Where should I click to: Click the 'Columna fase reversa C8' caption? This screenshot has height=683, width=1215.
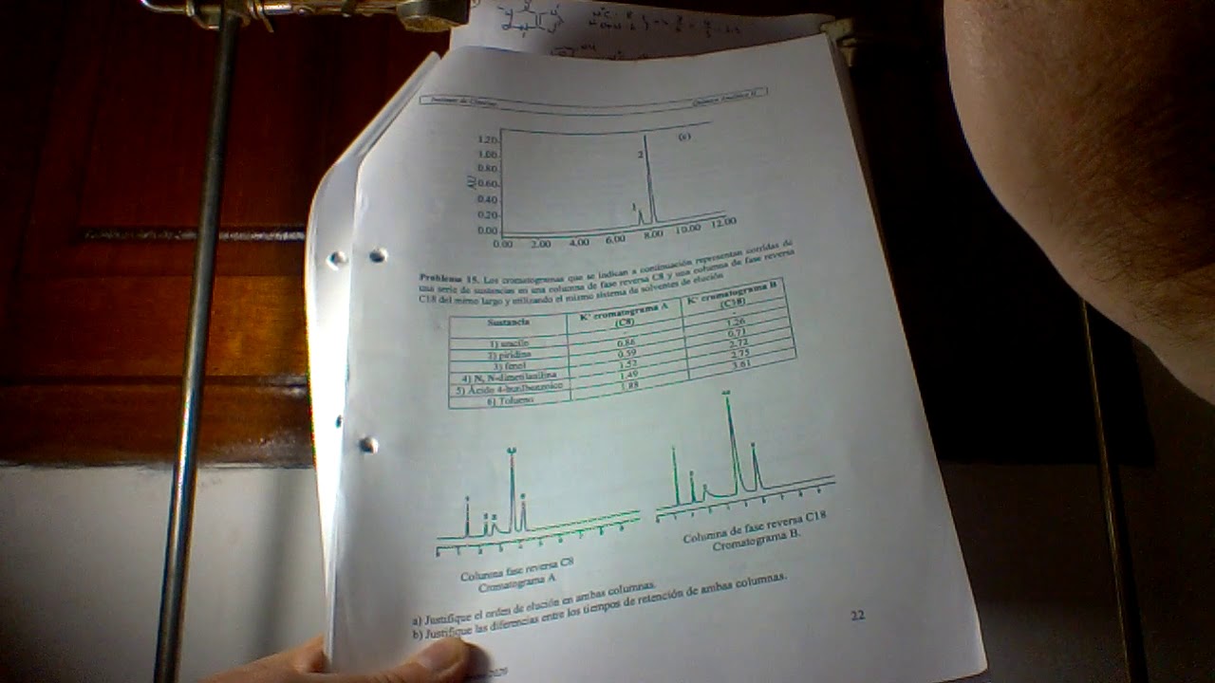coord(517,569)
